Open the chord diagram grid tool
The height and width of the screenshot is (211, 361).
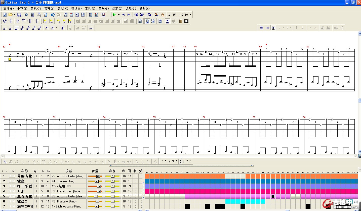261,28
